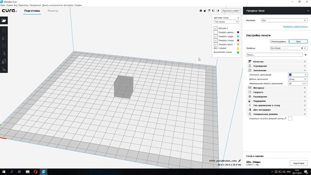The width and height of the screenshot is (311, 175).
Task: Open the Правка menu
Action: point(10,5)
